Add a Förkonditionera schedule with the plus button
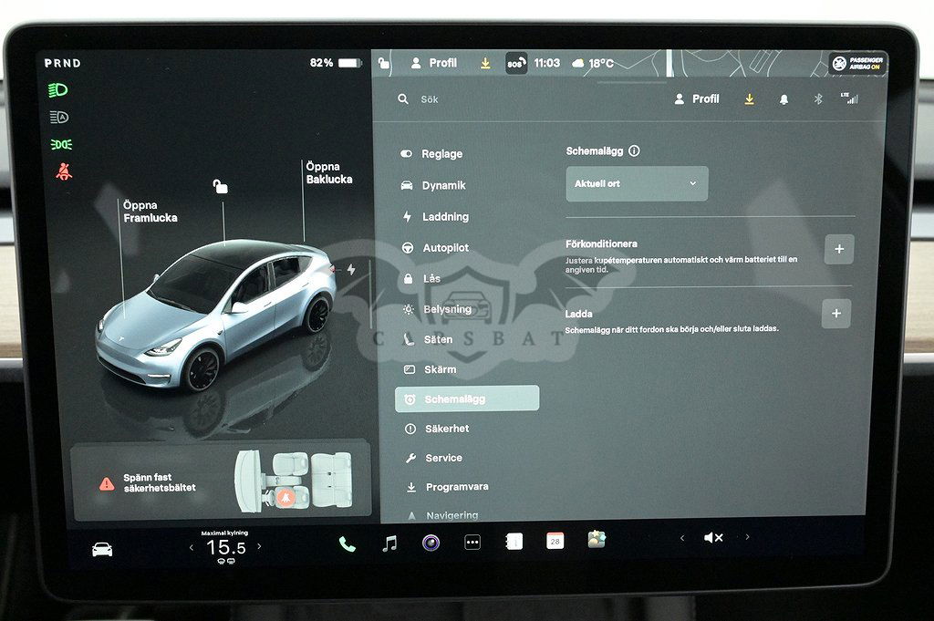The height and width of the screenshot is (621, 934). pos(838,249)
